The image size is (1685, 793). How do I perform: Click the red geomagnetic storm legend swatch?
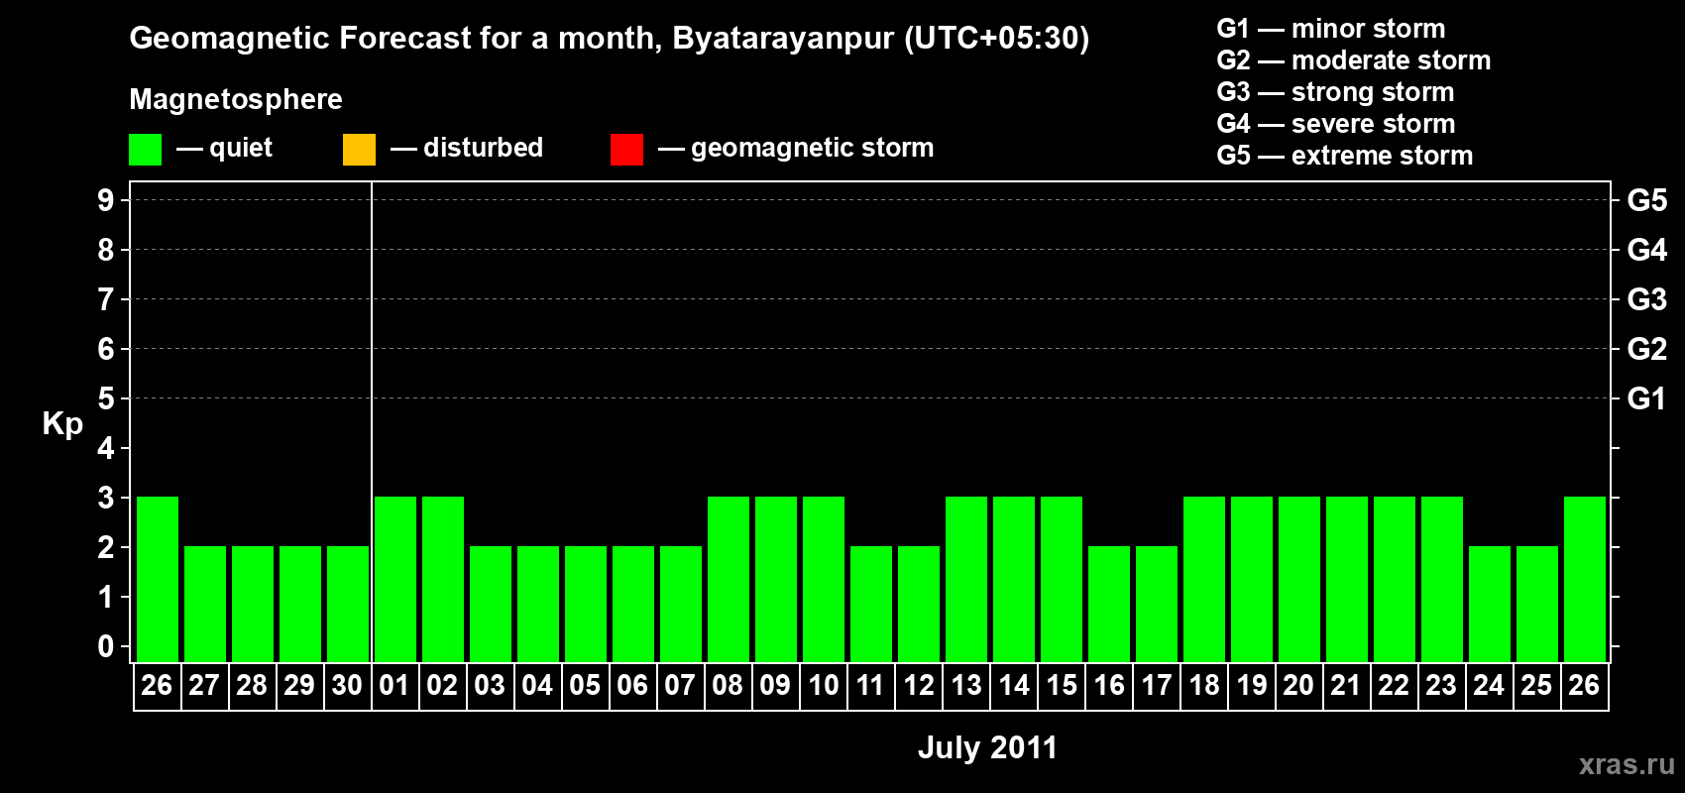click(626, 150)
